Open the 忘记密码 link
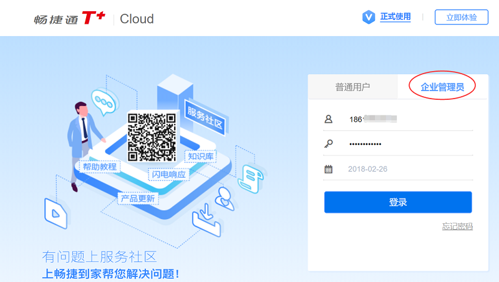499x282 pixels. click(457, 226)
